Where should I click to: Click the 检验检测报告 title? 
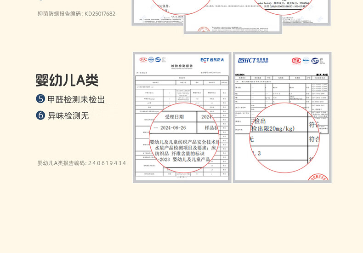182,66
